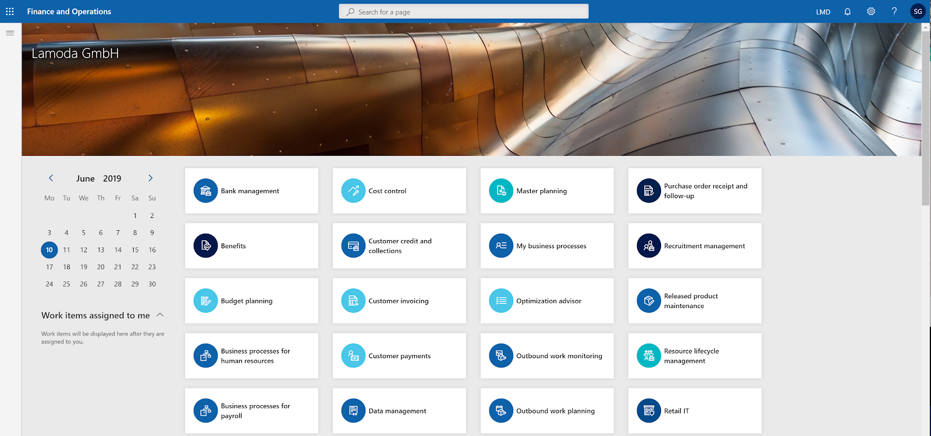Screen dimensions: 931x436
Task: Open the SG user account avatar
Action: click(918, 12)
